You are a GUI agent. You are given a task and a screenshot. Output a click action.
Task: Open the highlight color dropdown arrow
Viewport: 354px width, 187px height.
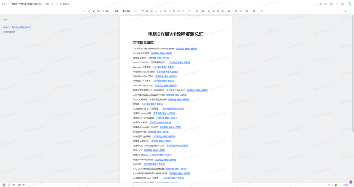coord(185,11)
